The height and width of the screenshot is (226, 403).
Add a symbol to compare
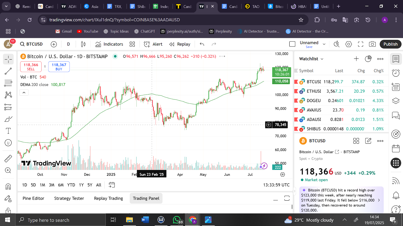[54, 44]
